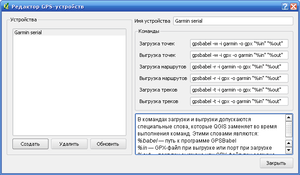Click the Загрузка точек label

pyautogui.click(x=157, y=44)
